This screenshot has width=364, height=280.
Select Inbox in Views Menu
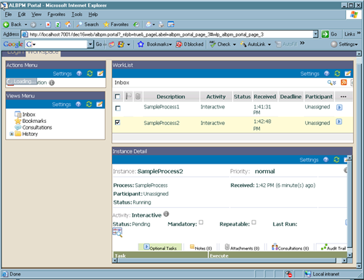(x=28, y=114)
